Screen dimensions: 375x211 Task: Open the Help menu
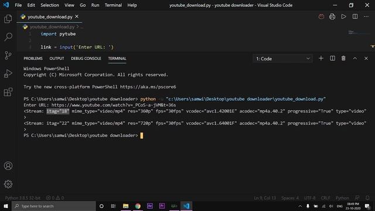point(132,5)
